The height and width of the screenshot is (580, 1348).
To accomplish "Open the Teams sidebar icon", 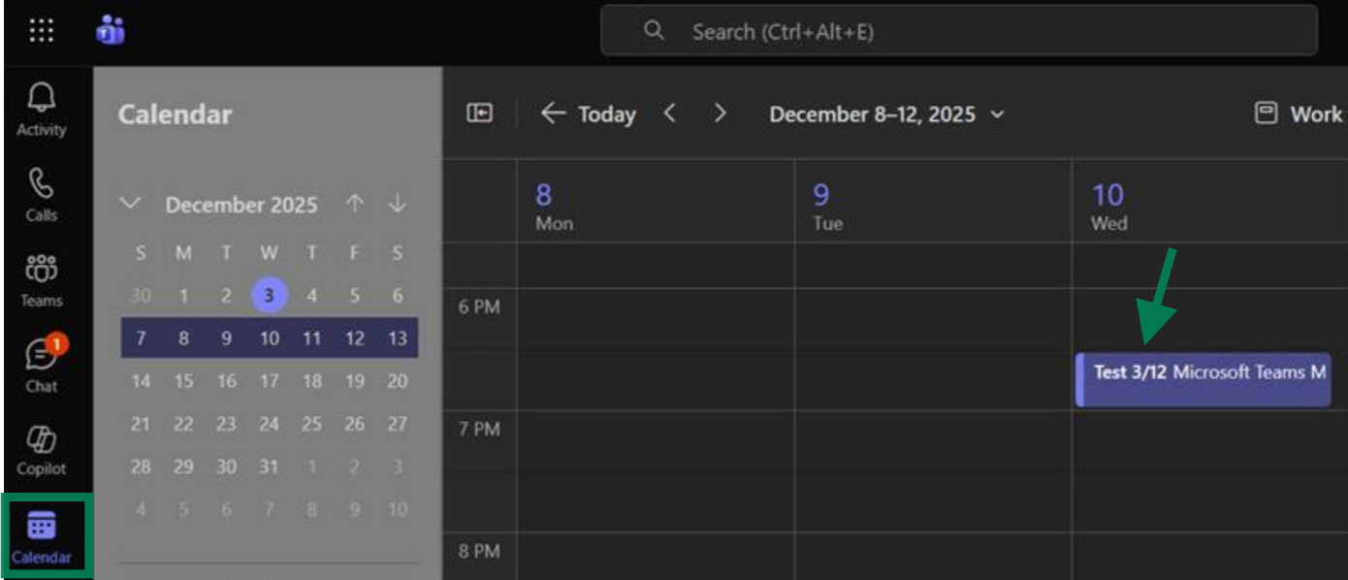I will 42,279.
